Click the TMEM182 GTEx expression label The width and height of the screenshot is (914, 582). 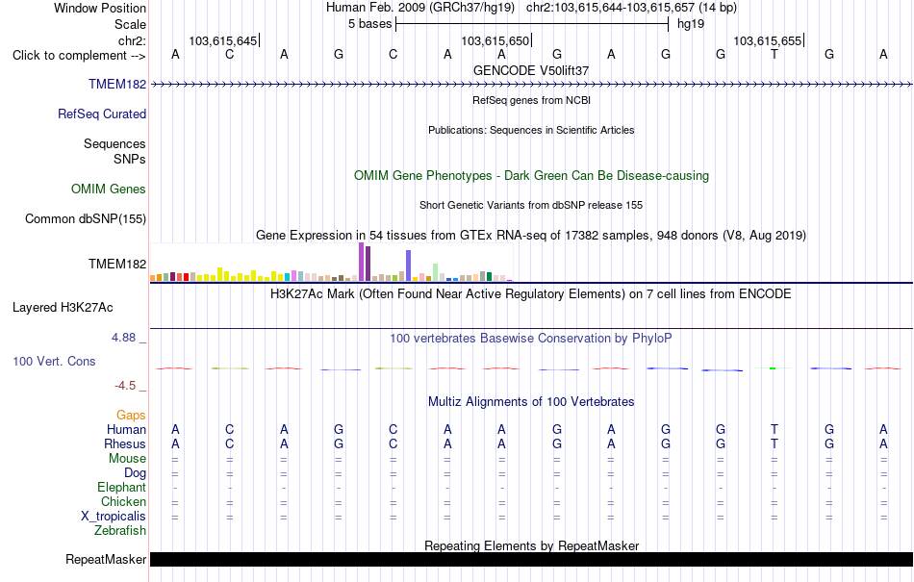click(117, 264)
